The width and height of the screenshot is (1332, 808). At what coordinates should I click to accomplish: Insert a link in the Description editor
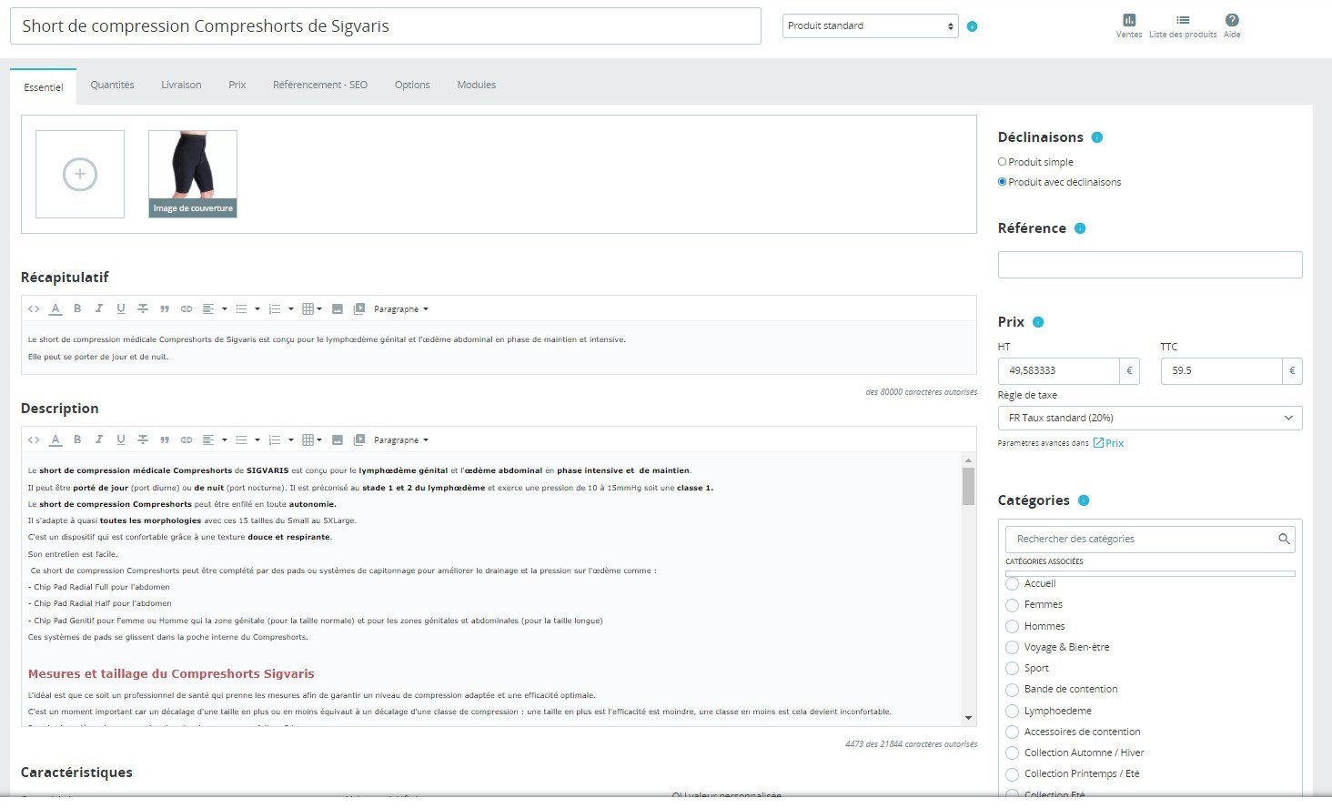pos(187,439)
